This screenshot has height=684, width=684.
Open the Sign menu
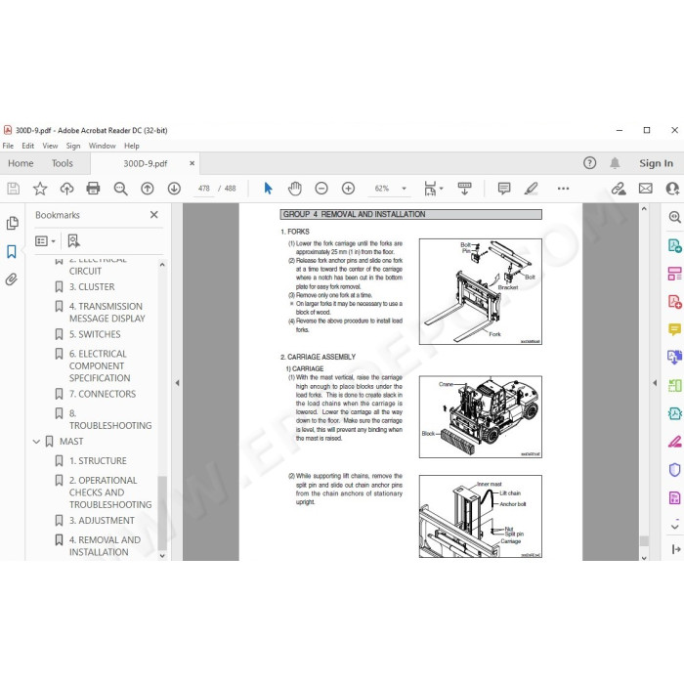click(x=73, y=146)
